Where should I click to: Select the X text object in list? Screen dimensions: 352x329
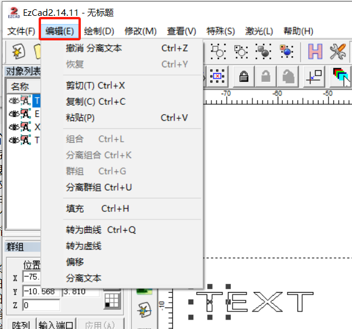[x=37, y=127]
